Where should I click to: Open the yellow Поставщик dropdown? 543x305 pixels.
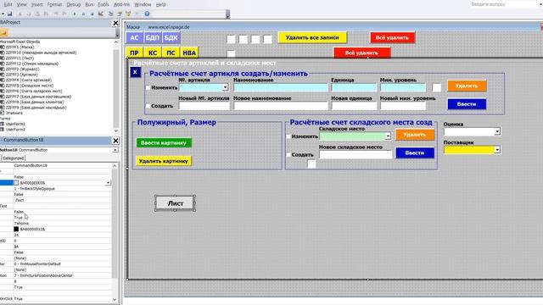pyautogui.click(x=497, y=150)
